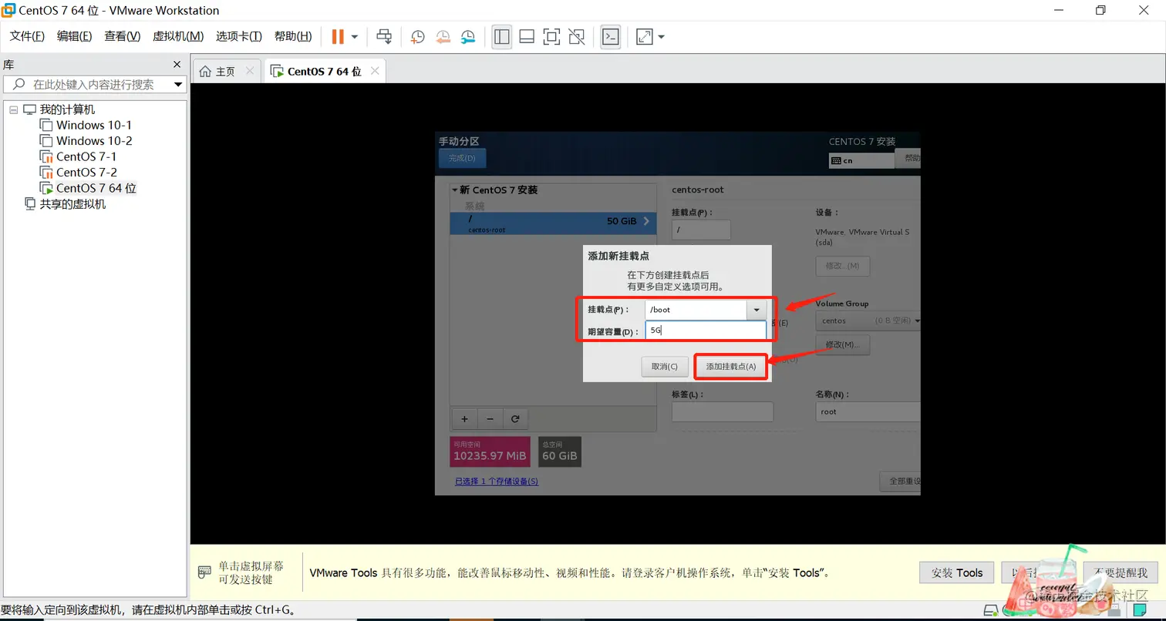The image size is (1166, 621).
Task: Click the stretch guest display icon
Action: 645,36
